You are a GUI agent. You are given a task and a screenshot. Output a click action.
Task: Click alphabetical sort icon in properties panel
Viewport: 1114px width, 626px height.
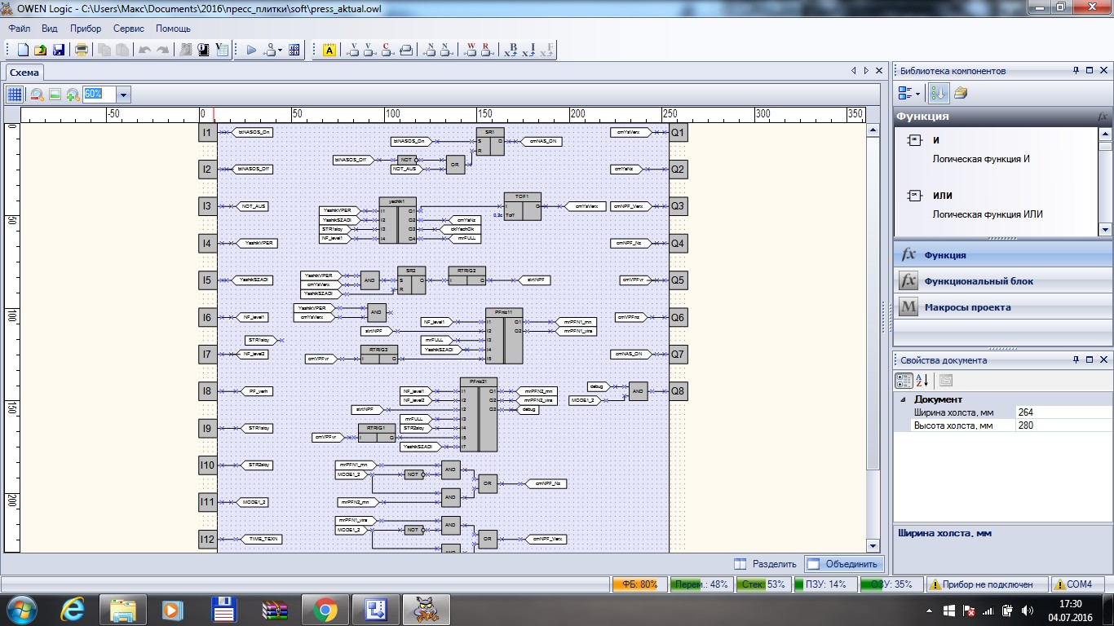922,380
